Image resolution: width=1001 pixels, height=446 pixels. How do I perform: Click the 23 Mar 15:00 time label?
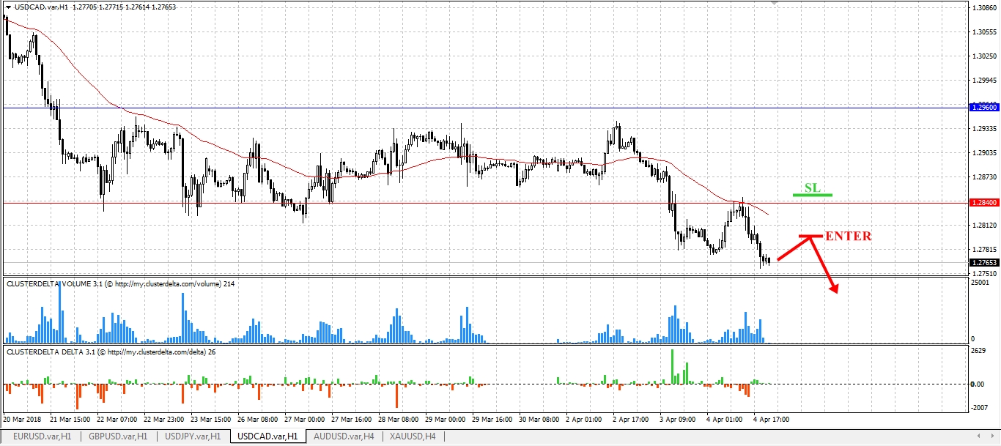212,420
